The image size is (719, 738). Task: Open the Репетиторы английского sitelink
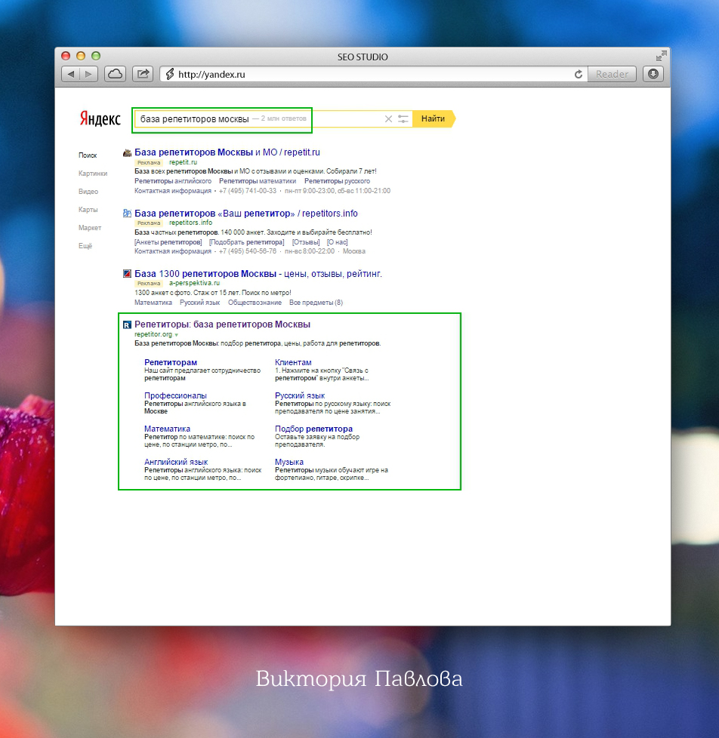[x=173, y=181]
